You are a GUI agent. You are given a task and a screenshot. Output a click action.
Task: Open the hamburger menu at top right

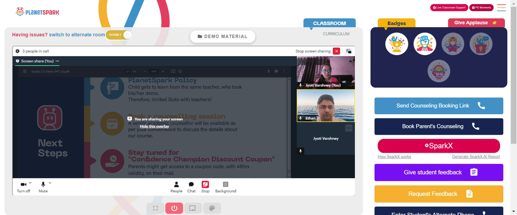pyautogui.click(x=501, y=8)
